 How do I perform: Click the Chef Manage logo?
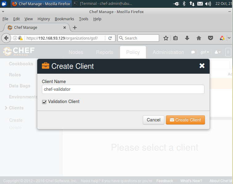pyautogui.click(x=19, y=51)
